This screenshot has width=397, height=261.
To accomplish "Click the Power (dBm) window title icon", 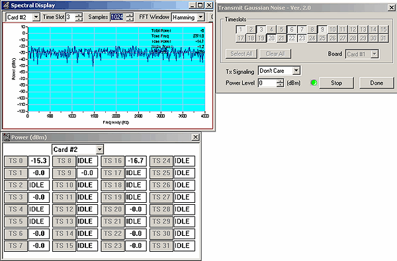I will click(7, 137).
